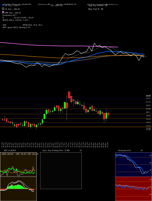The height and width of the screenshot is (201, 152).
Task: Click the last red candlestick on the chart
Action: click(108, 114)
